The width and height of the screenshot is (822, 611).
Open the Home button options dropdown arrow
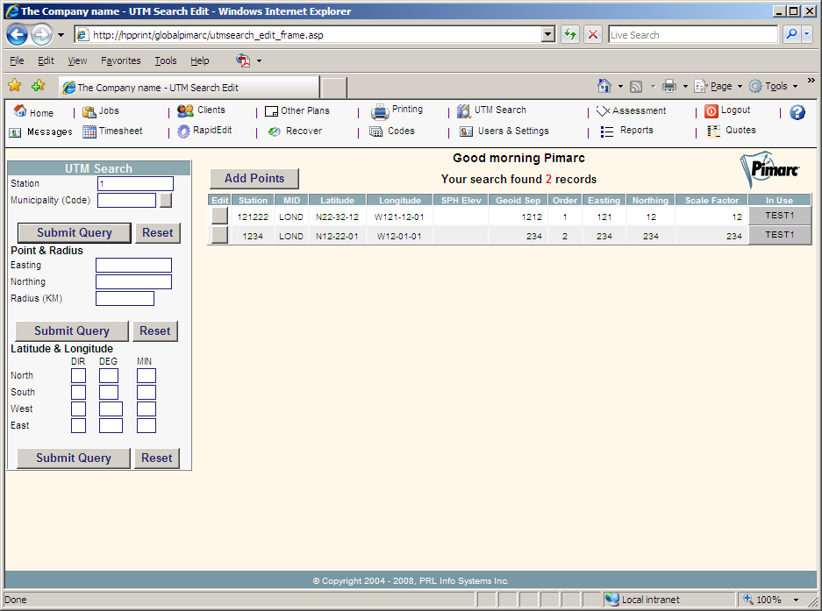[620, 87]
